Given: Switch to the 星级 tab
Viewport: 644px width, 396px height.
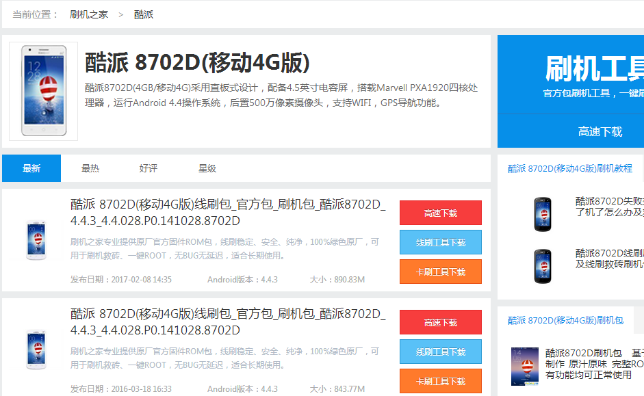Looking at the screenshot, I should click(x=207, y=168).
